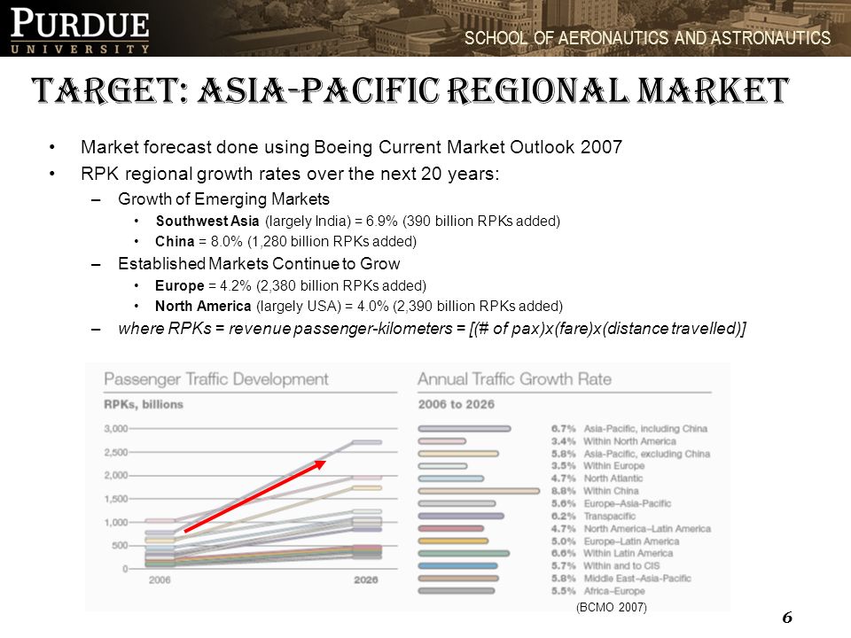Click the bold 'Southwest Asia' text
This screenshot has width=851, height=638.
tap(207, 221)
